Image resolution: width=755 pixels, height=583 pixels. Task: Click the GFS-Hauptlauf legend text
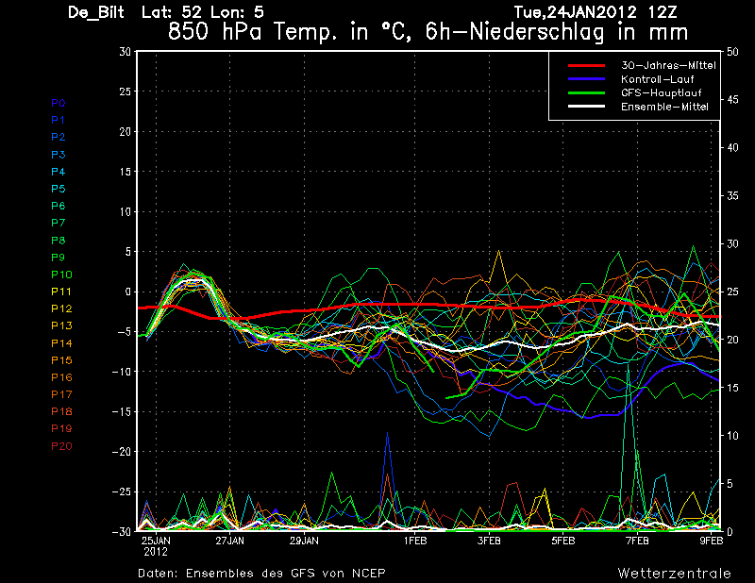click(662, 92)
